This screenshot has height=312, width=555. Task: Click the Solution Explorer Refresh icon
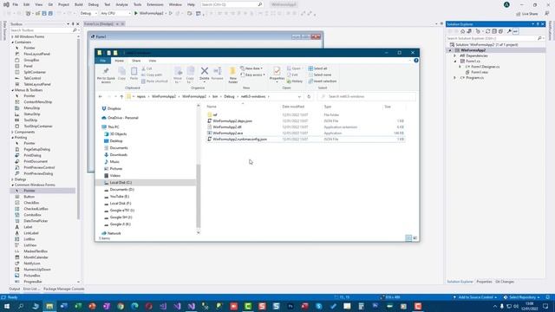click(487, 31)
